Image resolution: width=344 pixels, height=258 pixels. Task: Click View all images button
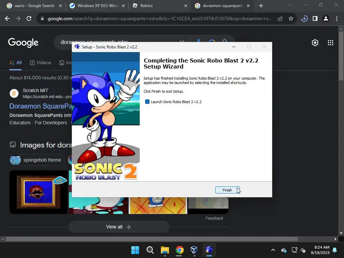(119, 227)
